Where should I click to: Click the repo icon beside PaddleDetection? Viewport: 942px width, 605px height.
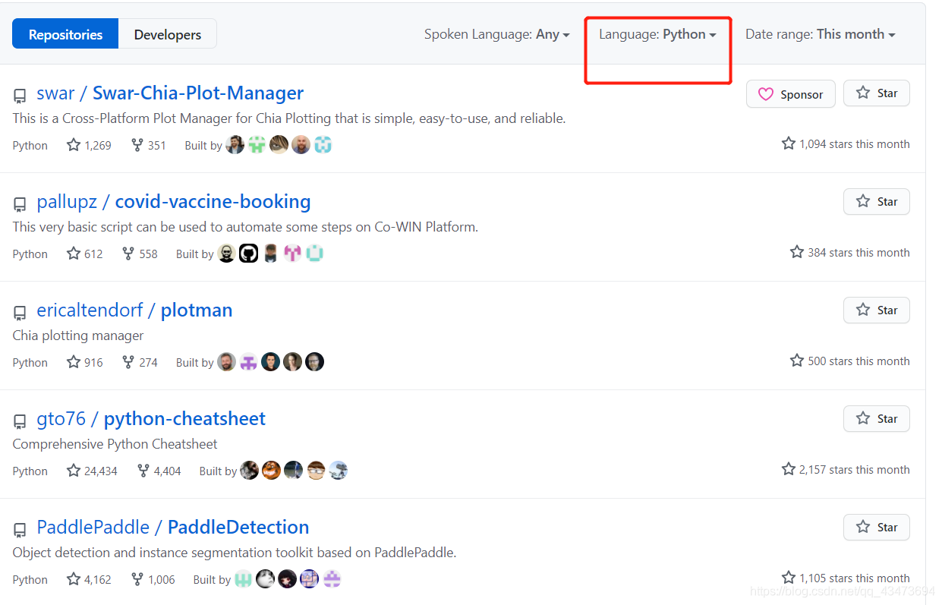pos(20,530)
